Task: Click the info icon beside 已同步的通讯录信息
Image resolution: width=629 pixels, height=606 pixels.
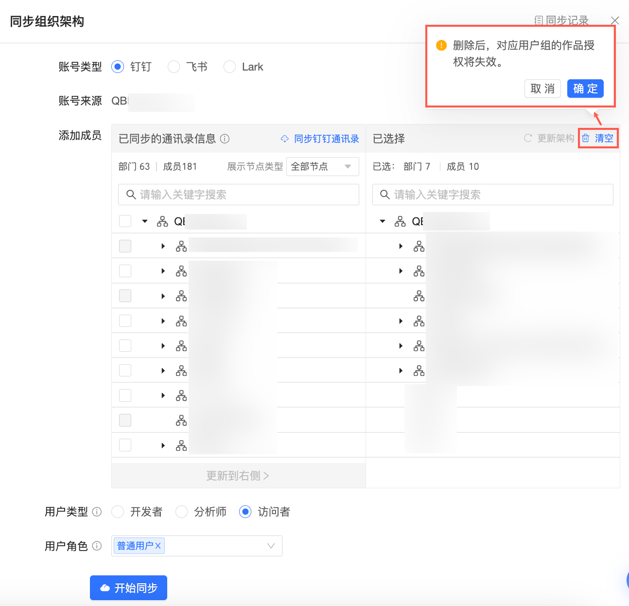Action: click(225, 139)
